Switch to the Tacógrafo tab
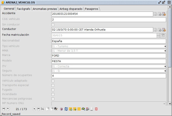Image resolution: width=172 pixels, height=116 pixels. (24, 9)
